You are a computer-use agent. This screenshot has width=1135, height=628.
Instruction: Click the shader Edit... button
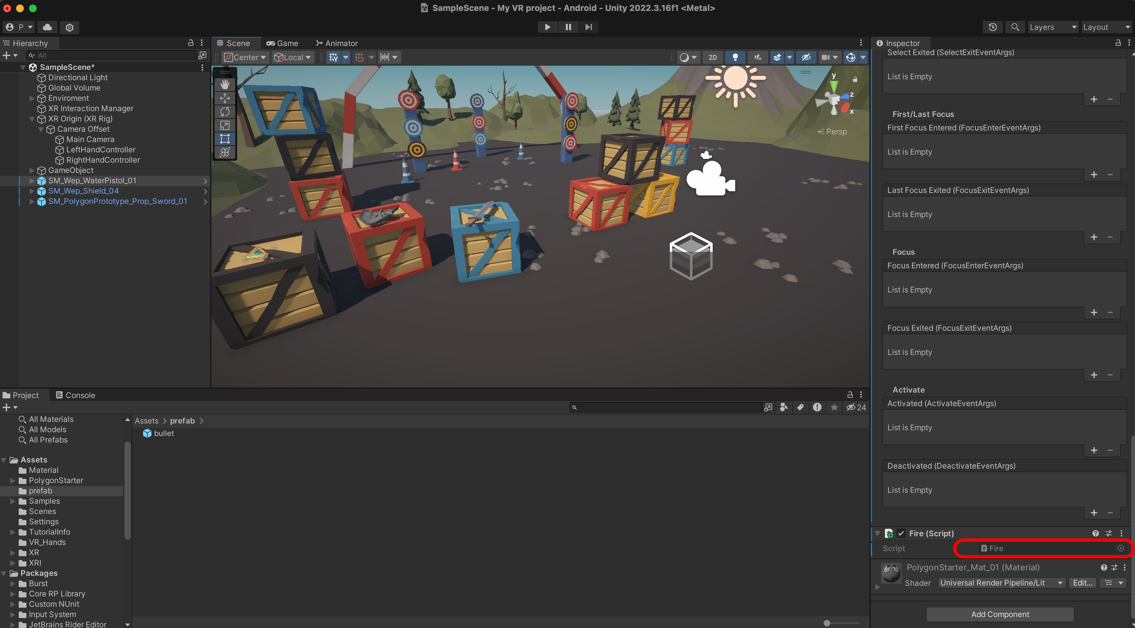(x=1082, y=583)
